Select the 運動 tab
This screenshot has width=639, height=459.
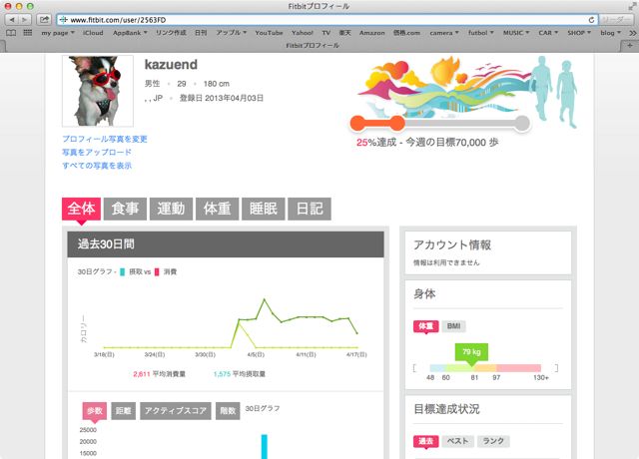pos(171,209)
